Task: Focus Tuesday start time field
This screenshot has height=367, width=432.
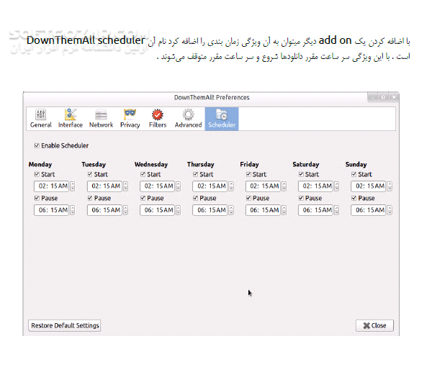Action: [104, 186]
